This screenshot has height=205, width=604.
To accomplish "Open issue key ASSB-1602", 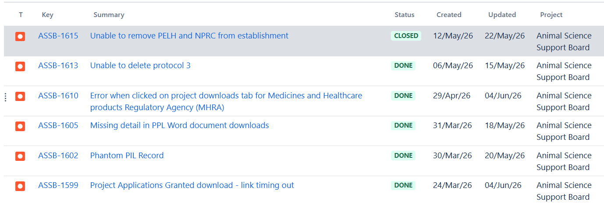I will (58, 156).
